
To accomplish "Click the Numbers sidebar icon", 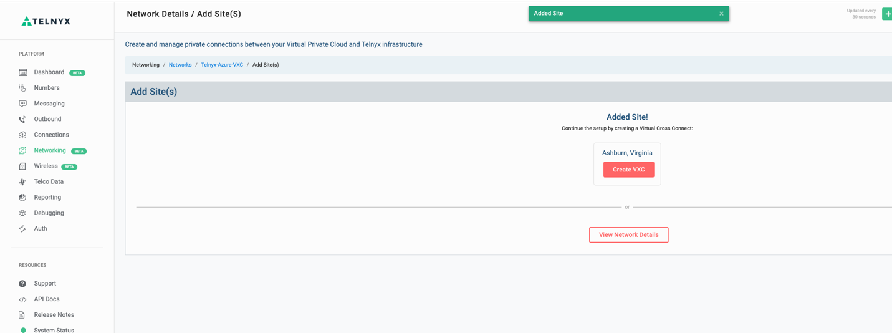I will click(x=22, y=88).
